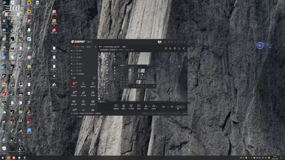This screenshot has width=285, height=160.
Task: Open the orange highlighted tool in the toolbox
Action: [74, 85]
